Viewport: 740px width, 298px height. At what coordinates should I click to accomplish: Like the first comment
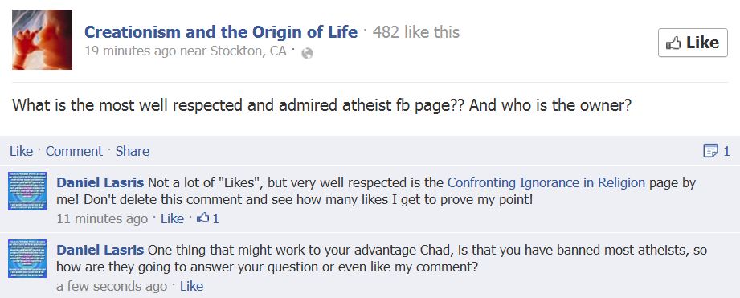[x=172, y=218]
